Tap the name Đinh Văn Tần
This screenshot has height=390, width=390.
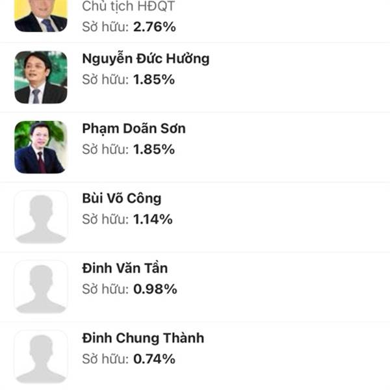pyautogui.click(x=125, y=268)
